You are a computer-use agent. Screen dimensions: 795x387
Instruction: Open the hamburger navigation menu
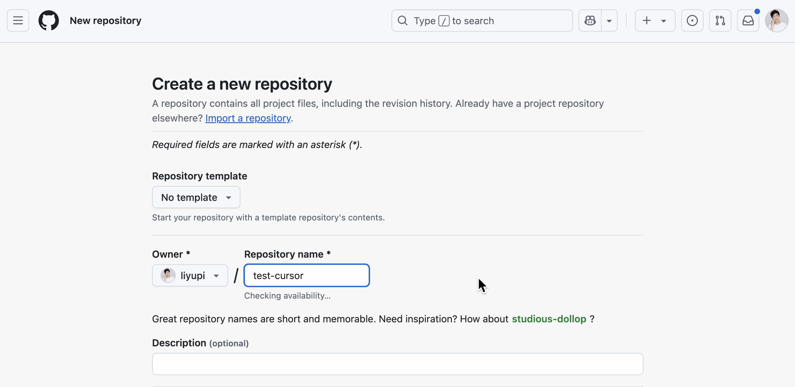(18, 20)
